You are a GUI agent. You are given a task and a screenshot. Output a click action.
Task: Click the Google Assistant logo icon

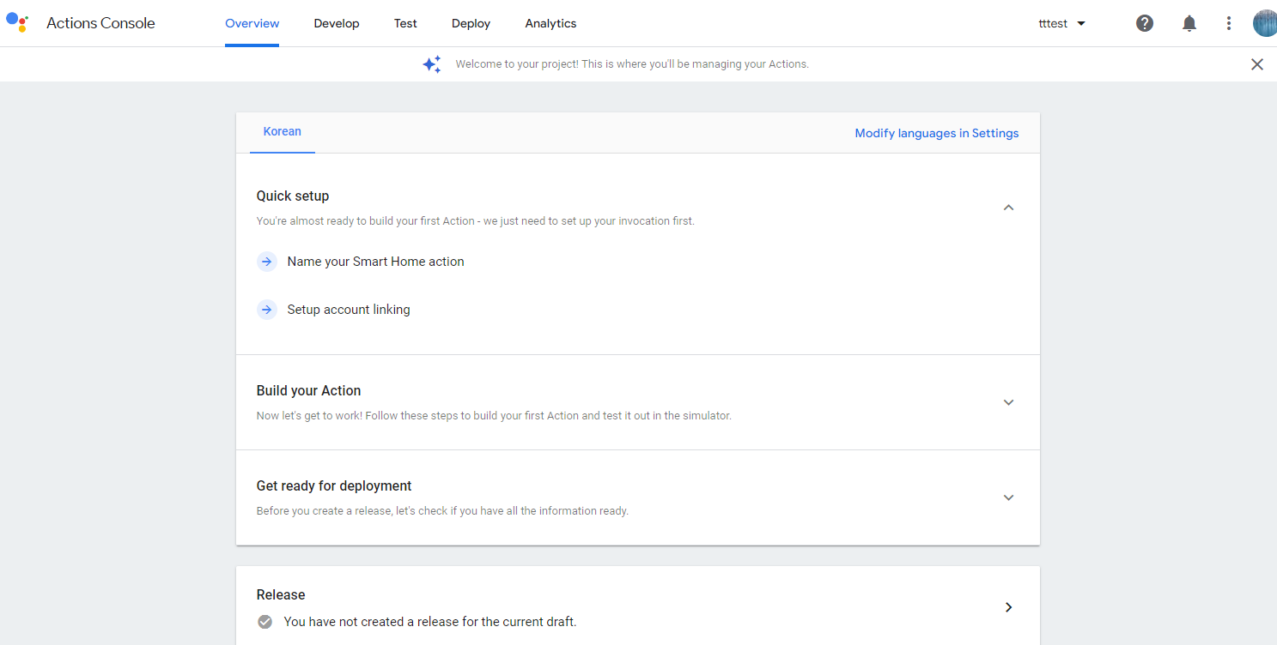[17, 22]
